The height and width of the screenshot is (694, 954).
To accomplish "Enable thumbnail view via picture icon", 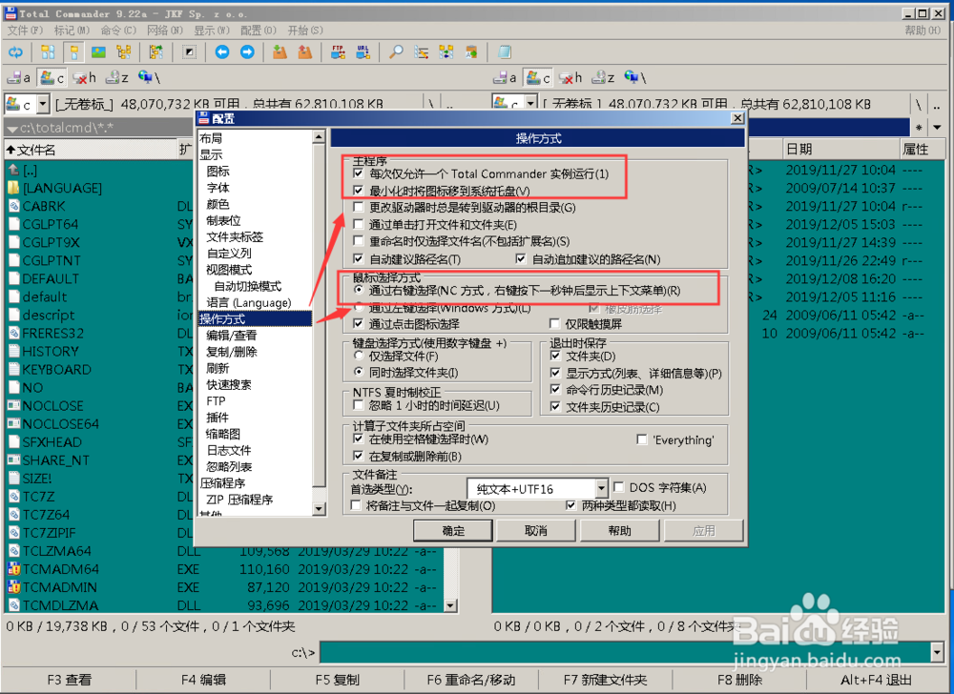I will [98, 52].
